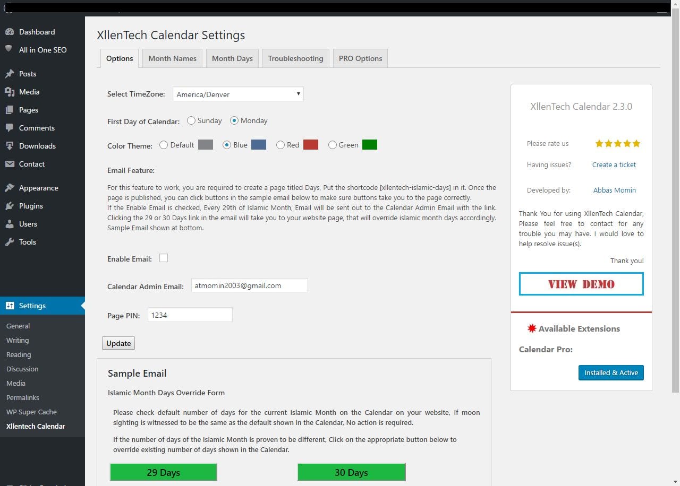Select Sunday as first day of calendar

(x=191, y=120)
